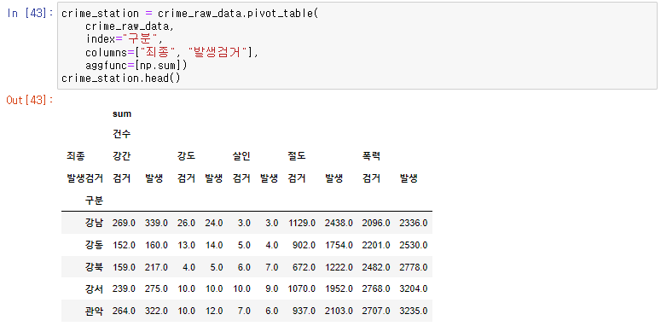Click the '살인' crime type header
This screenshot has width=661, height=326.
pyautogui.click(x=241, y=156)
